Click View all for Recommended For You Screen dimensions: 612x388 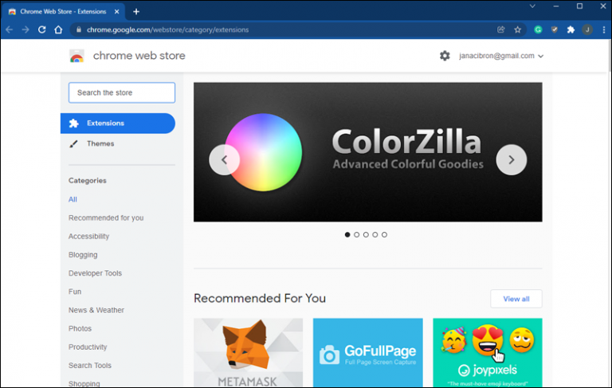point(516,299)
